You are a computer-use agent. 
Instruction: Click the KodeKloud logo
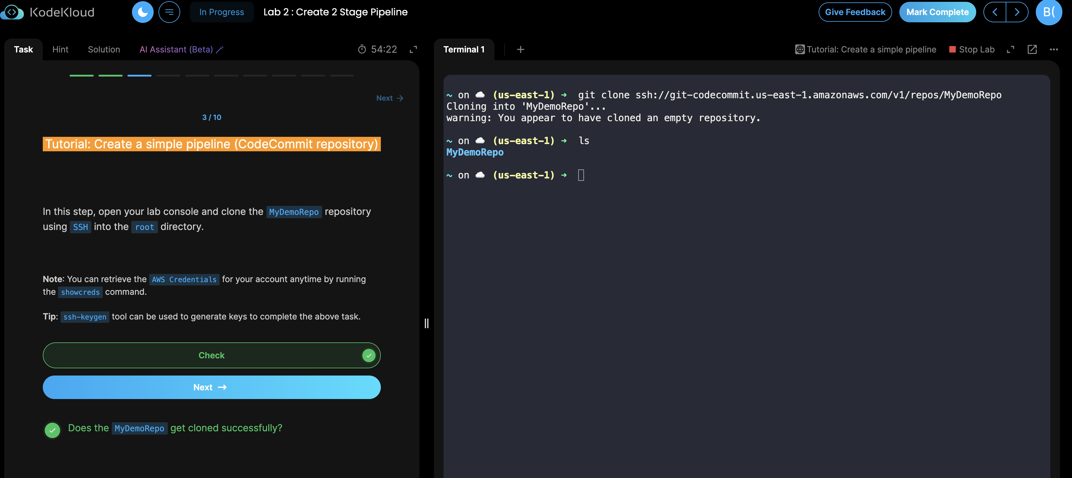click(48, 12)
